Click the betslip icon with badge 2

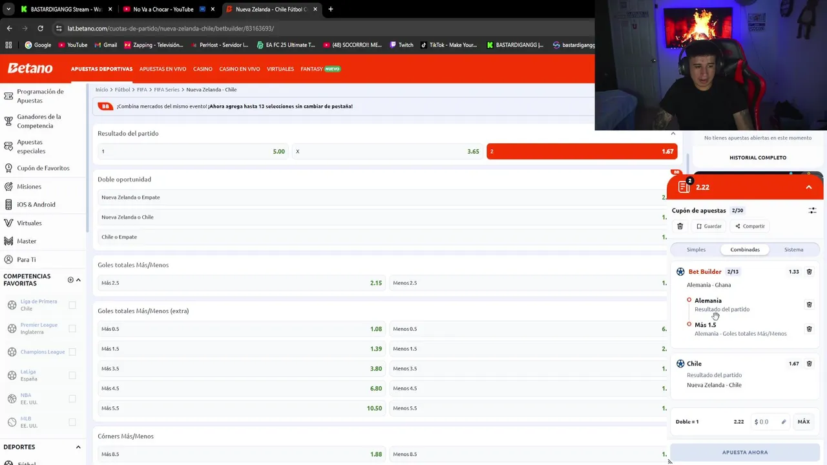pyautogui.click(x=684, y=187)
